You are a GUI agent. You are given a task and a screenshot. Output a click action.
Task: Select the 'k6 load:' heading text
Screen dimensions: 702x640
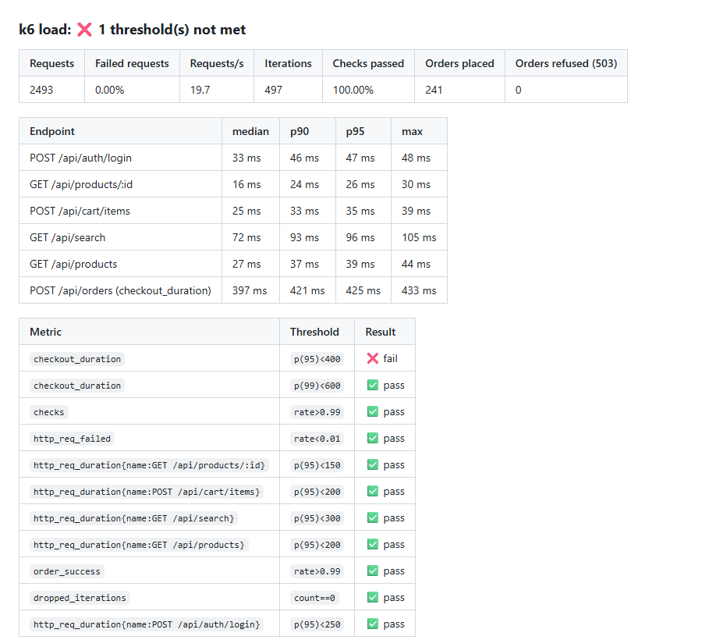click(x=44, y=30)
